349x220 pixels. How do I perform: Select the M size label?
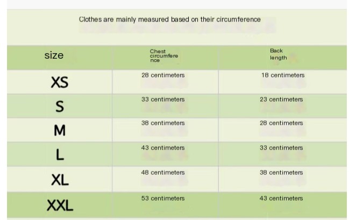(60, 130)
